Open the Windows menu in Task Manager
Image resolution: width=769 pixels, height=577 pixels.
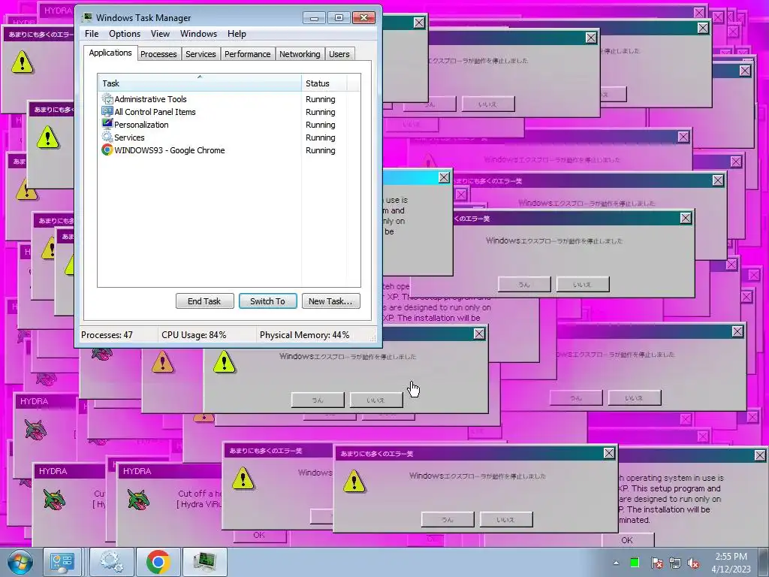click(x=198, y=34)
